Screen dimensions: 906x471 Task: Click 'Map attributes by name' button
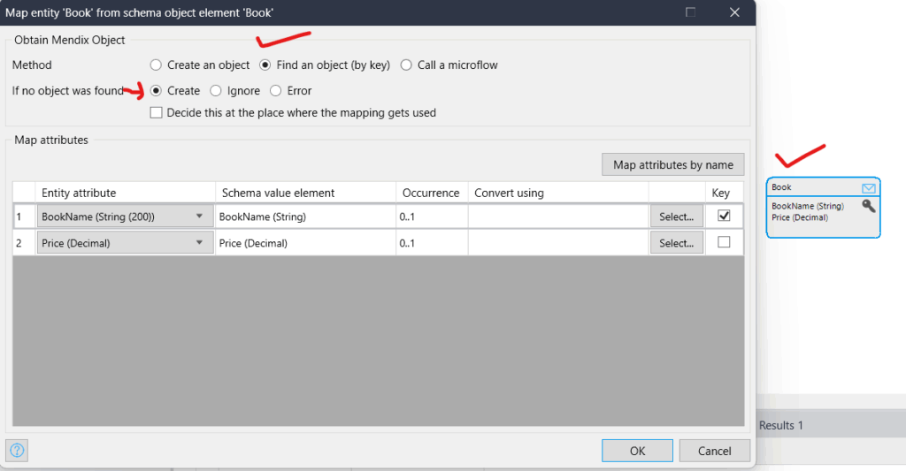(672, 165)
